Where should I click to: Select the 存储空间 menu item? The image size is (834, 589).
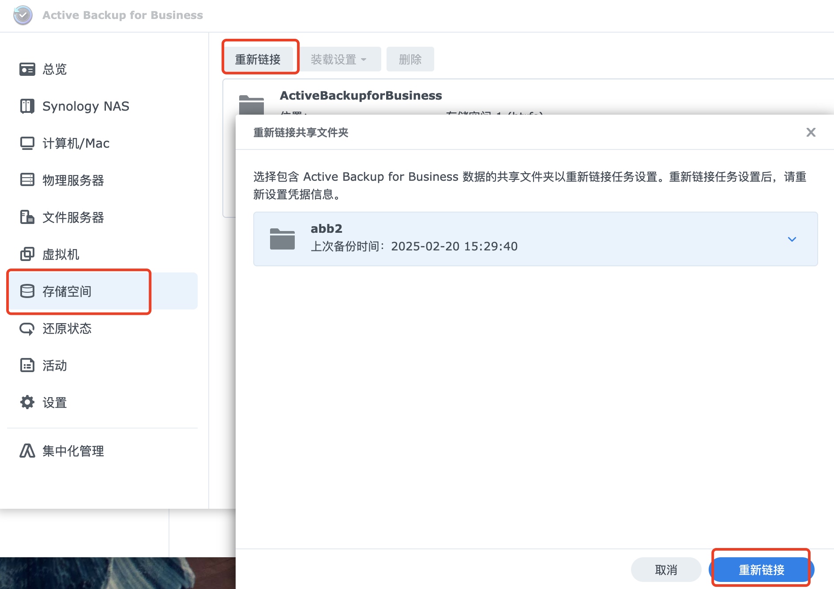(102, 291)
